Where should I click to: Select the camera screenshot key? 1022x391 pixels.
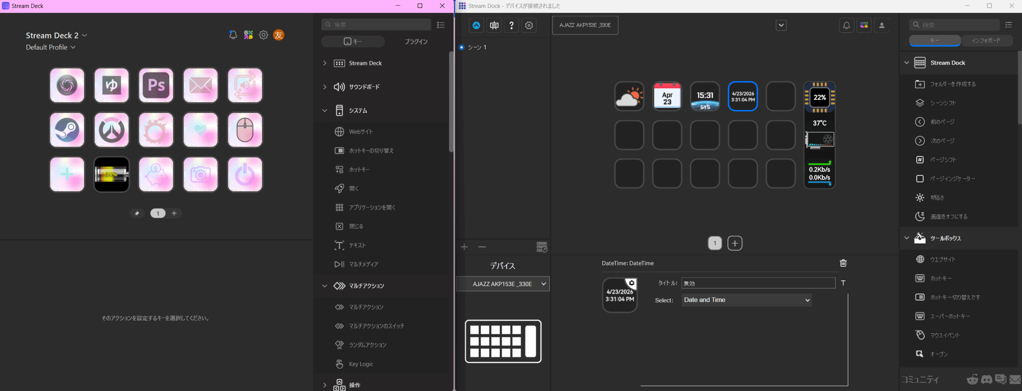tap(200, 175)
